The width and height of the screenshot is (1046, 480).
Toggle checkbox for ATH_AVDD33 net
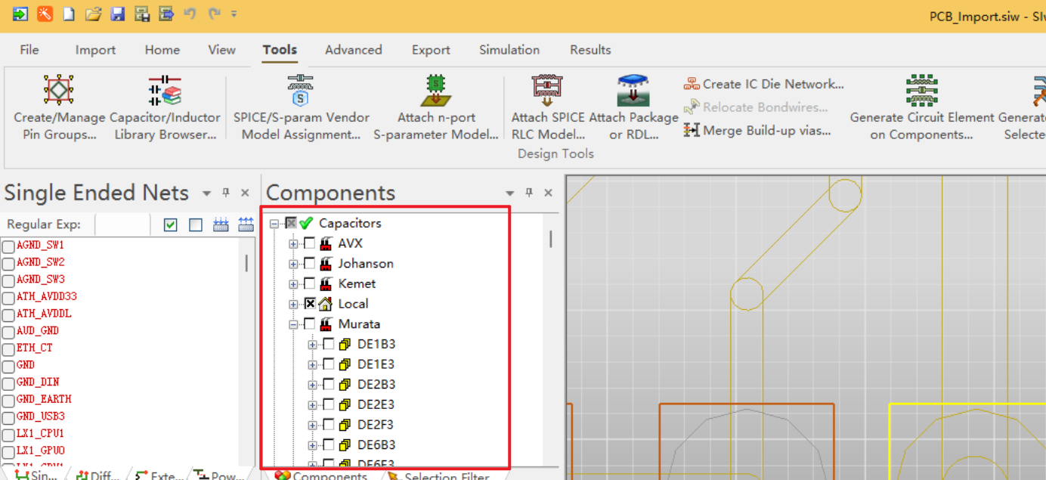[8, 297]
